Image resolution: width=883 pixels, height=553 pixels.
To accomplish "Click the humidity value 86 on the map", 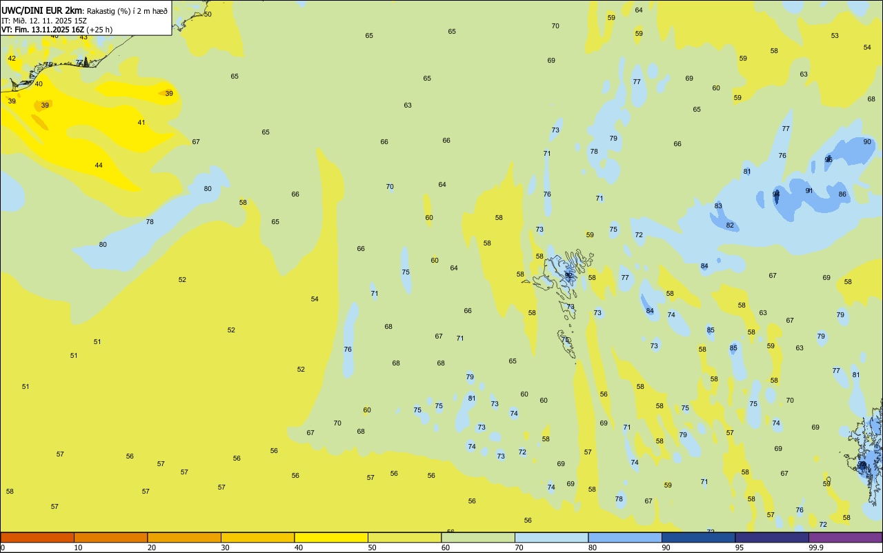I will point(842,194).
